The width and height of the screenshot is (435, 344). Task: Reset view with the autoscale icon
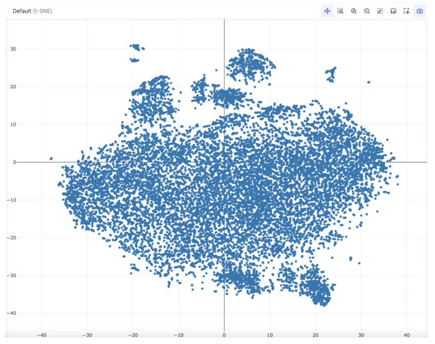coord(380,11)
